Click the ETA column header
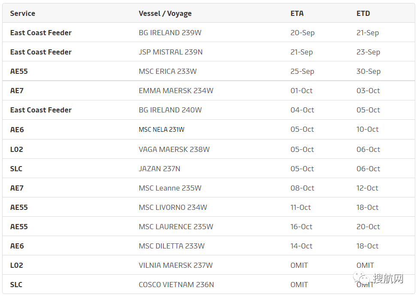417x297 pixels. 297,13
